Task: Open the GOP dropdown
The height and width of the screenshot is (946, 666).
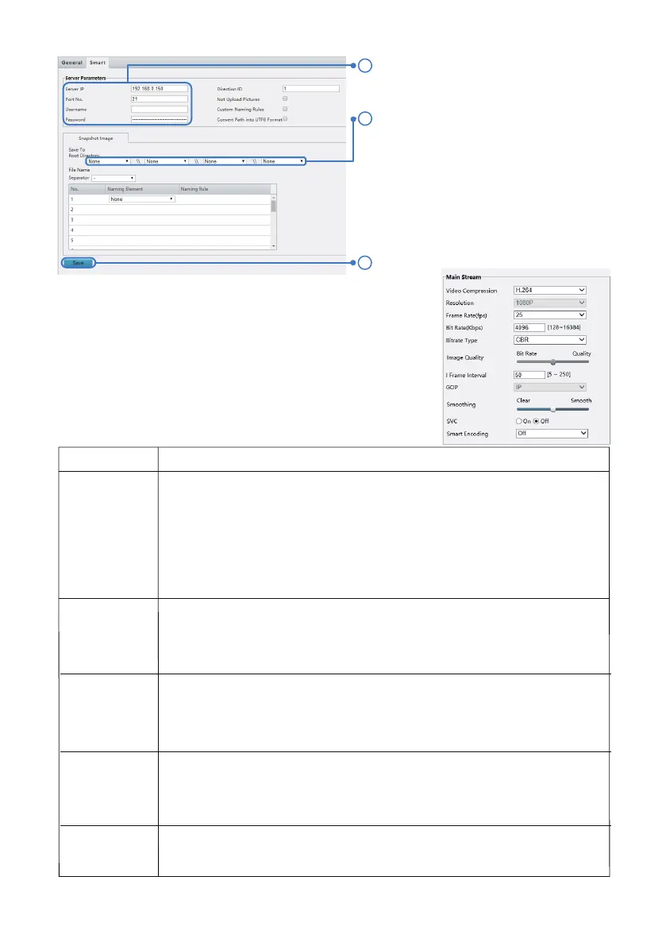Action: click(x=550, y=388)
